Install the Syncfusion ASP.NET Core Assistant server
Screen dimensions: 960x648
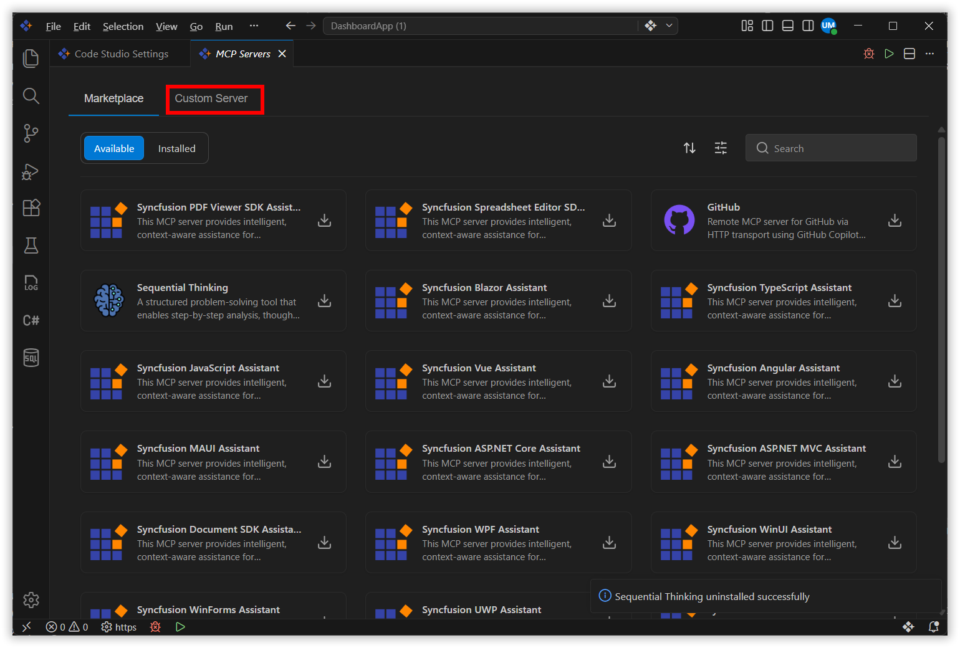pos(610,462)
